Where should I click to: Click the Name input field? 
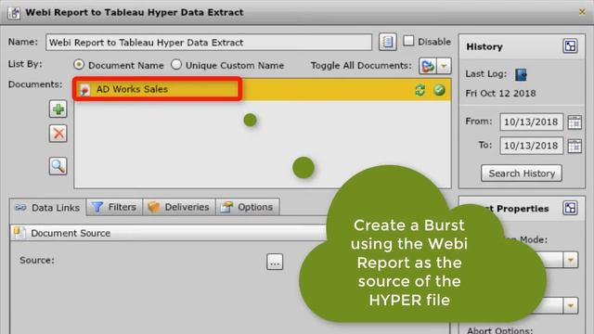pos(209,42)
